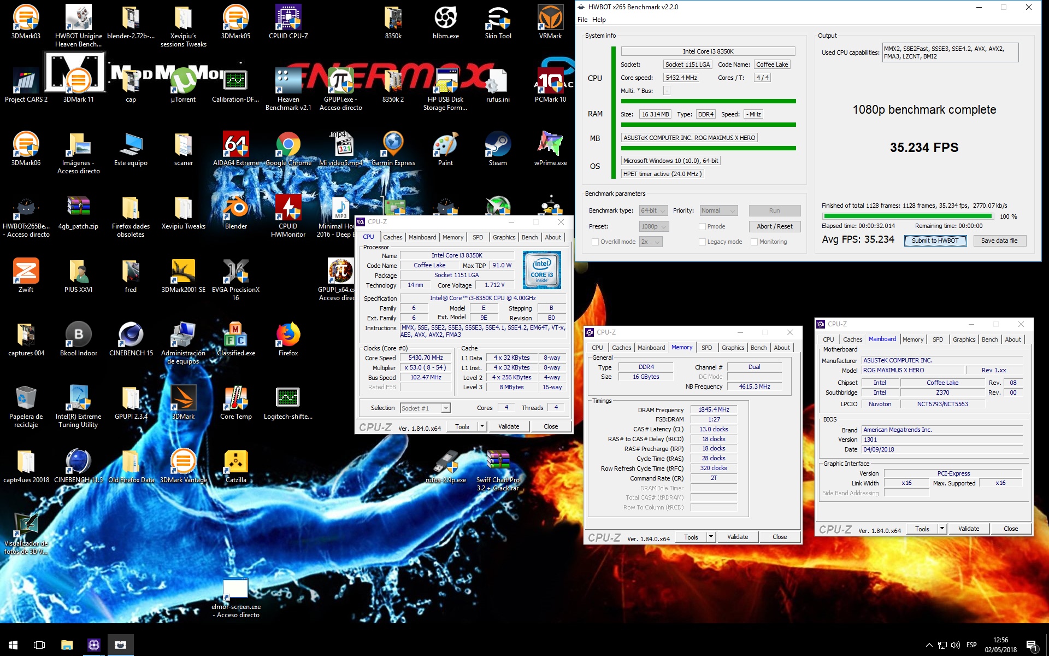Launch VRMark from the desktop

click(x=550, y=22)
